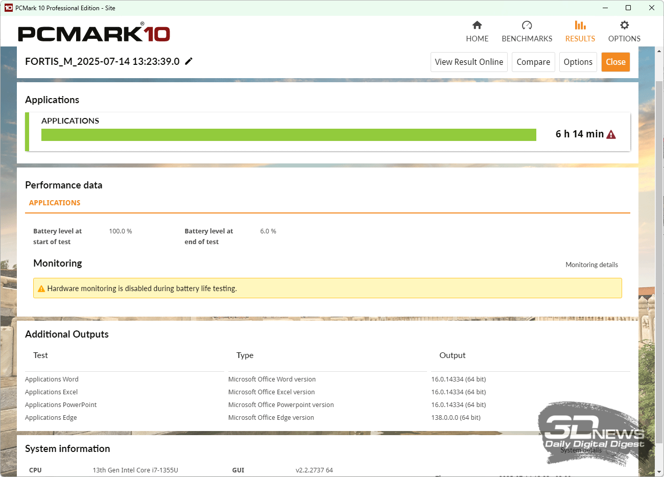Image resolution: width=664 pixels, height=477 pixels.
Task: Click the Additional Outputs heading
Action: tap(67, 334)
